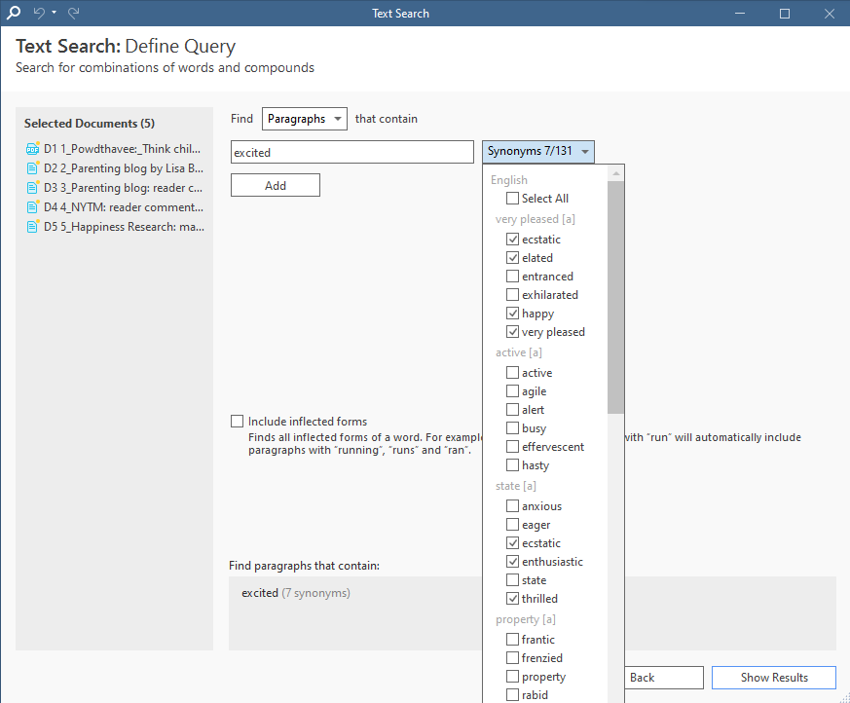Click the Show Results button
The image size is (850, 703).
(x=773, y=678)
